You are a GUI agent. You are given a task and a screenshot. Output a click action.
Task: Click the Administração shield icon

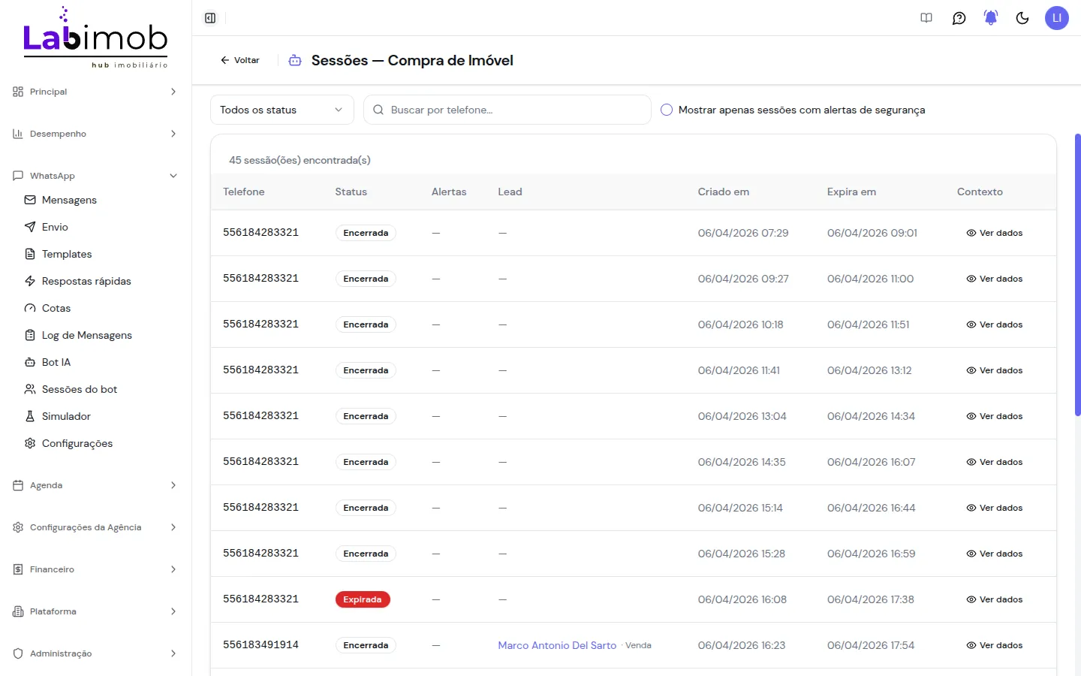point(18,653)
